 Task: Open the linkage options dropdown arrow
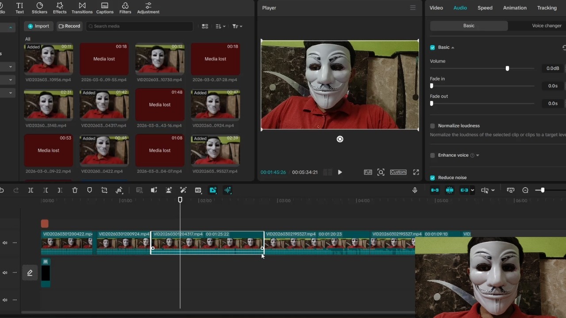472,190
